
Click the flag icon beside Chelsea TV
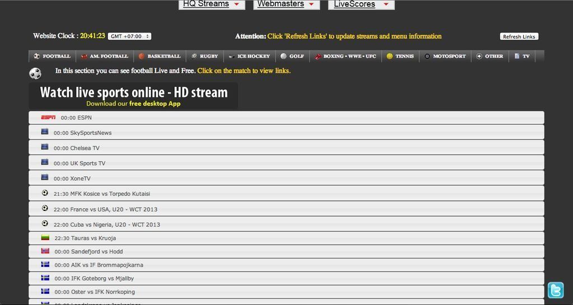(45, 147)
